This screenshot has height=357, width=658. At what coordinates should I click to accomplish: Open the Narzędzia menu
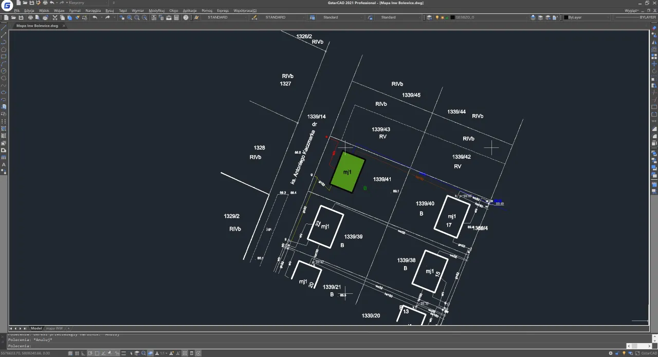(93, 10)
